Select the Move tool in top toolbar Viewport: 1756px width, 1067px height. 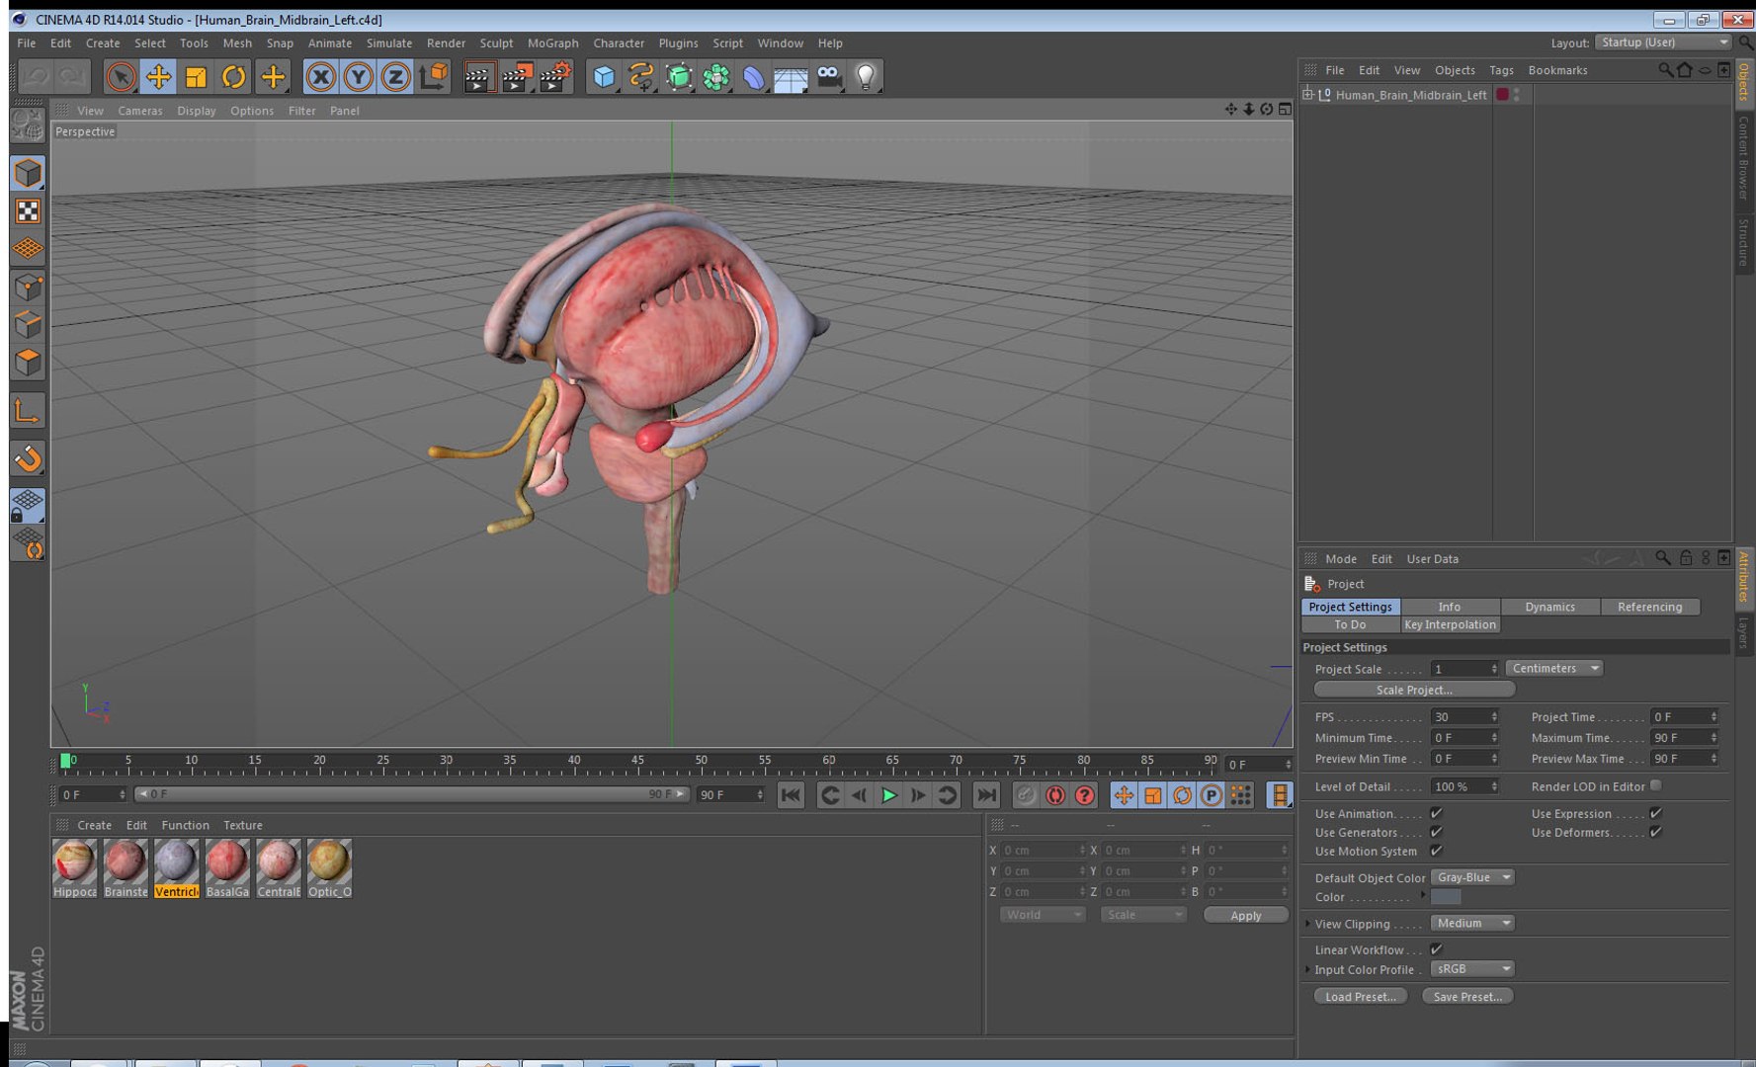pyautogui.click(x=158, y=77)
